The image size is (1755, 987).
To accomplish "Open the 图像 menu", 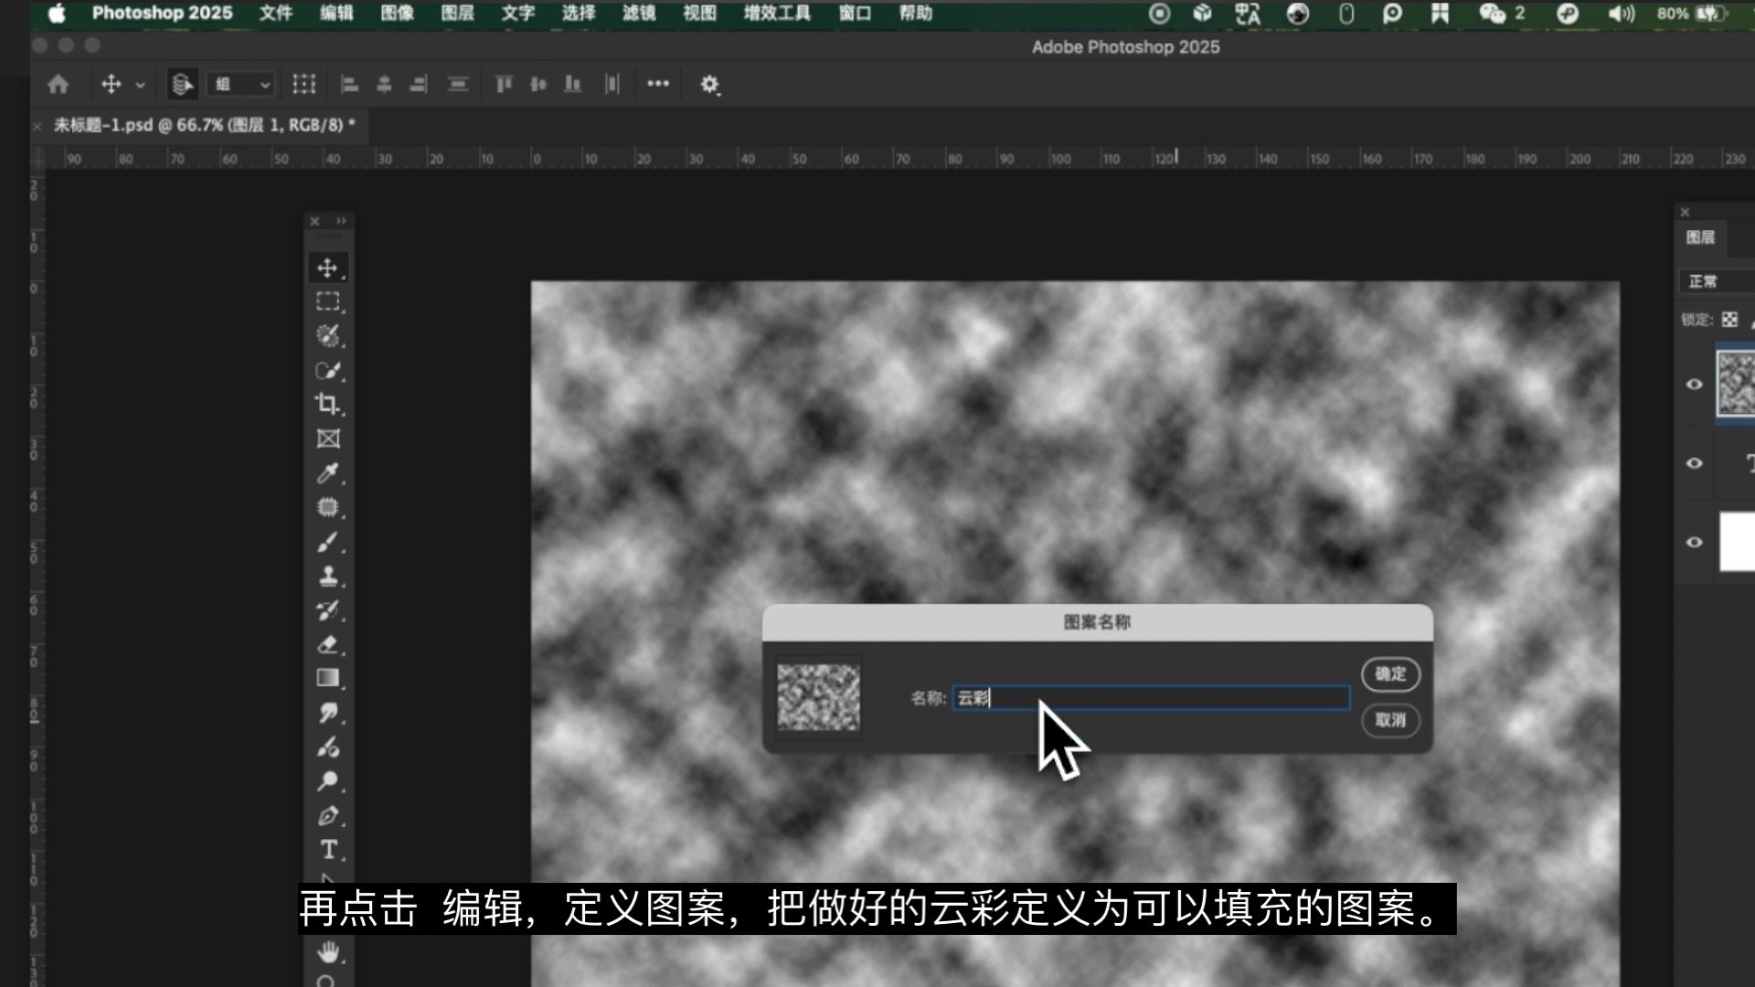I will coord(398,13).
